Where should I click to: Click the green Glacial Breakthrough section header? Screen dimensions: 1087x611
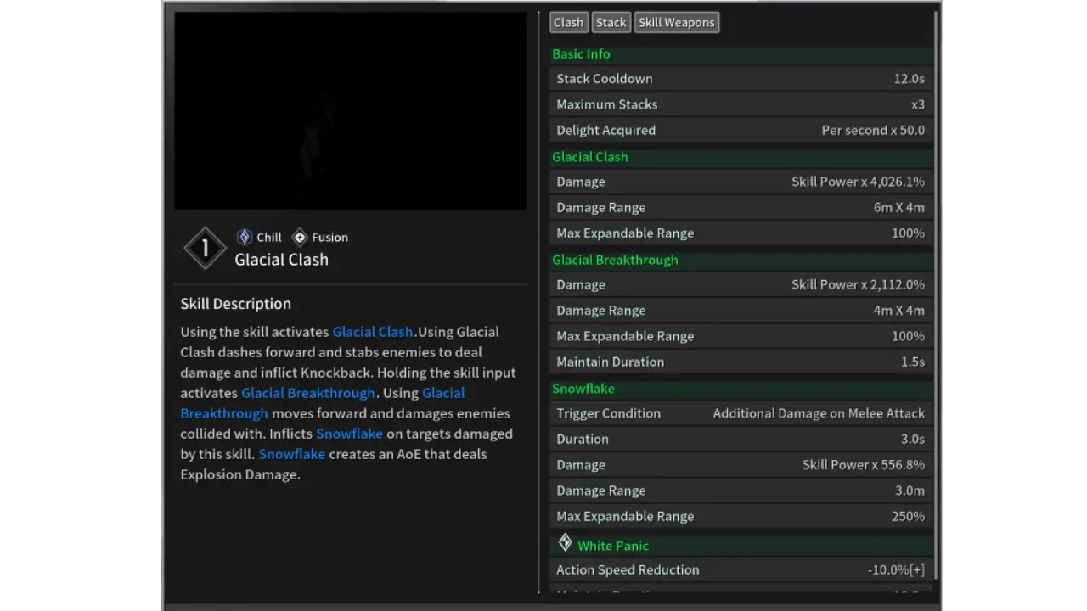point(615,260)
